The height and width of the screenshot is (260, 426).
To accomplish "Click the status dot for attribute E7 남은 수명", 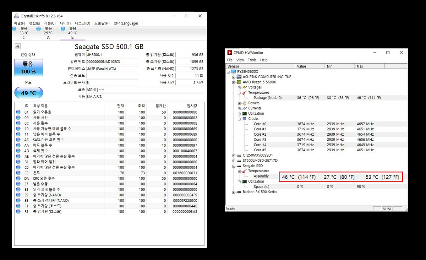I will click(18, 184).
